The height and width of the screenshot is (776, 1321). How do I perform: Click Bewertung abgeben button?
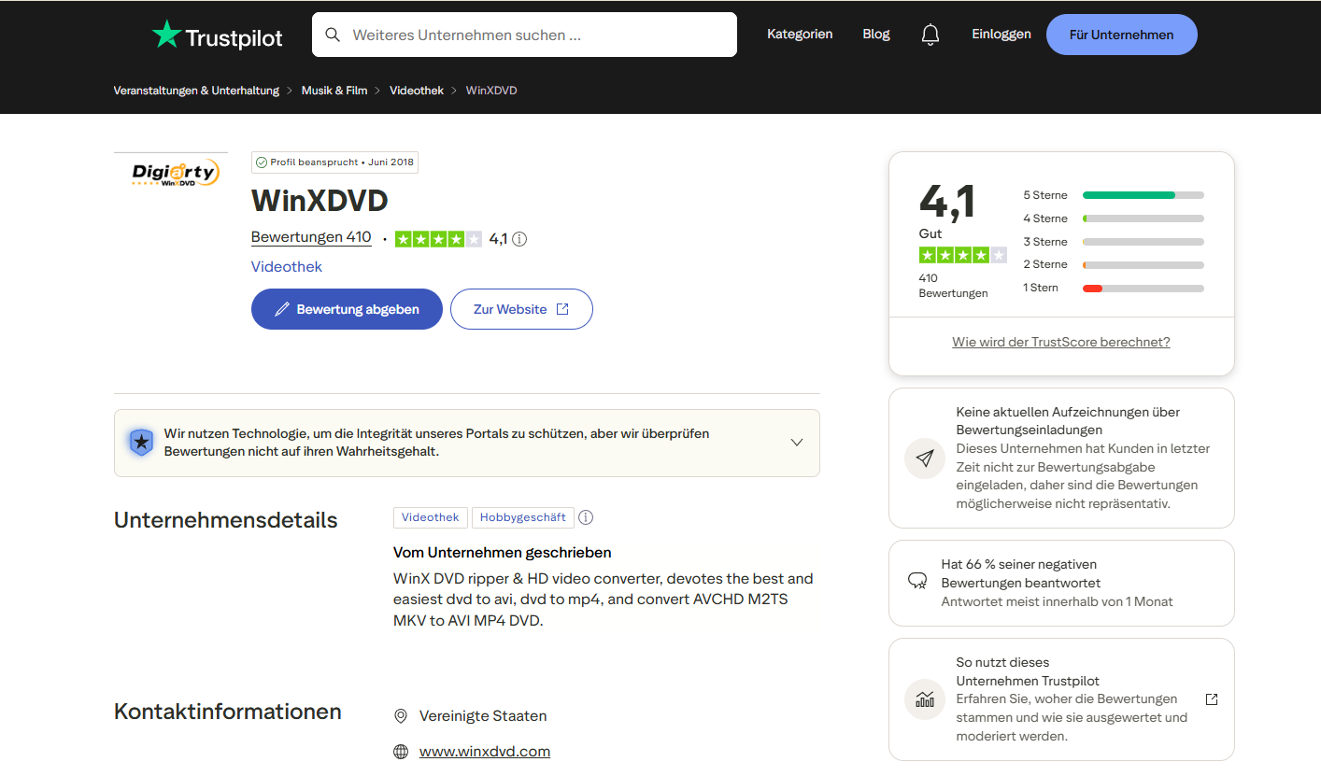click(347, 309)
